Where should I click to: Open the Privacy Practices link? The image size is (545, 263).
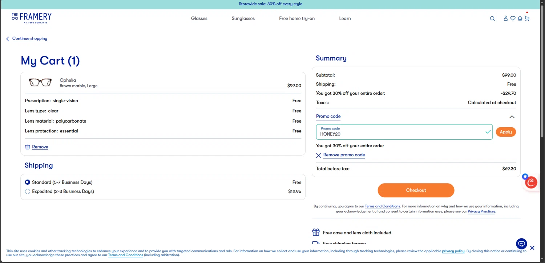481,211
